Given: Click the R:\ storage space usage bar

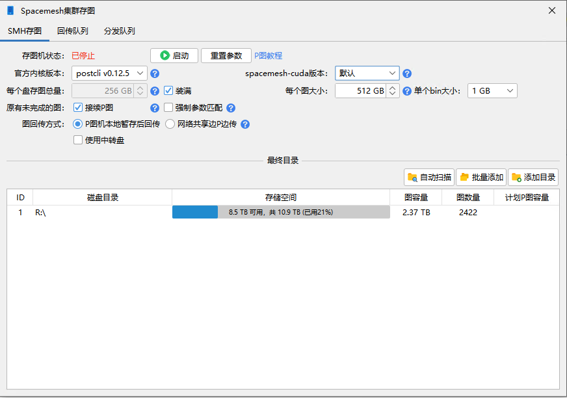Looking at the screenshot, I should [281, 212].
